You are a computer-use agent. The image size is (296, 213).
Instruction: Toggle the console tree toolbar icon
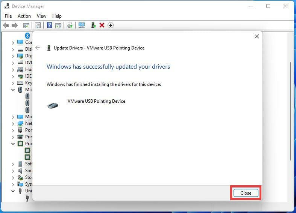pyautogui.click(x=26, y=25)
